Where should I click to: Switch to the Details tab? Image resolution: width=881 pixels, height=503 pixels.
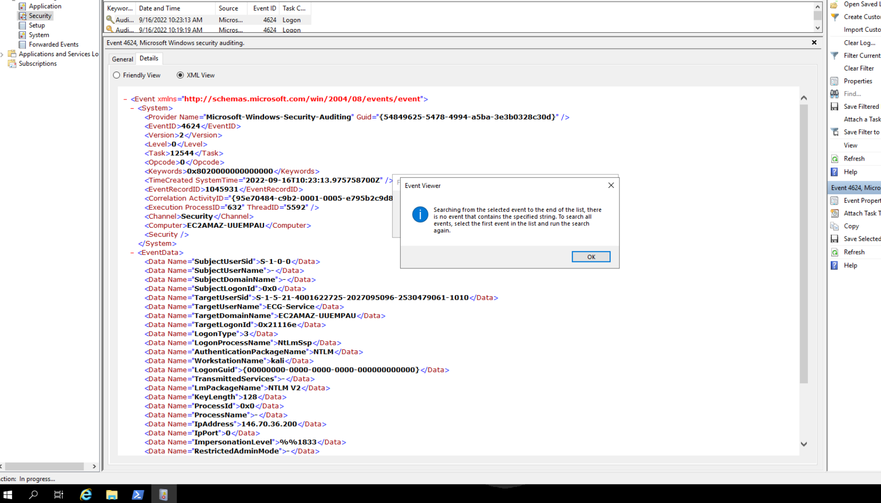pyautogui.click(x=149, y=59)
